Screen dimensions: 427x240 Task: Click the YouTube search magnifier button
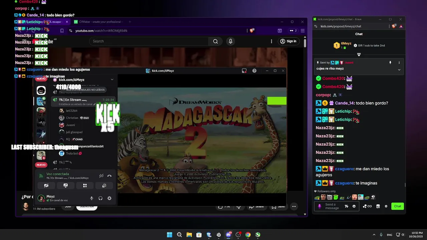[x=215, y=41]
